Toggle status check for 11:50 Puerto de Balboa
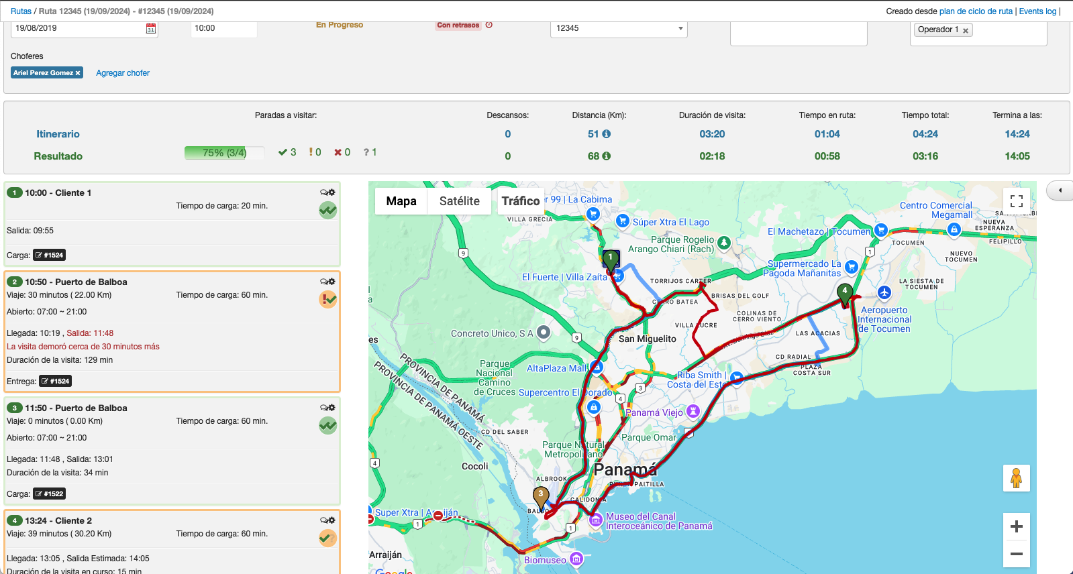This screenshot has height=574, width=1073. 327,426
